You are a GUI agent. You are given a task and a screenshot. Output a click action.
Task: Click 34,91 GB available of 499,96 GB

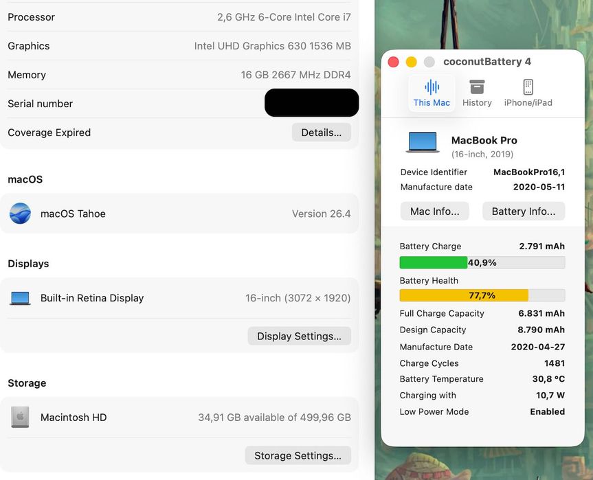tap(275, 418)
